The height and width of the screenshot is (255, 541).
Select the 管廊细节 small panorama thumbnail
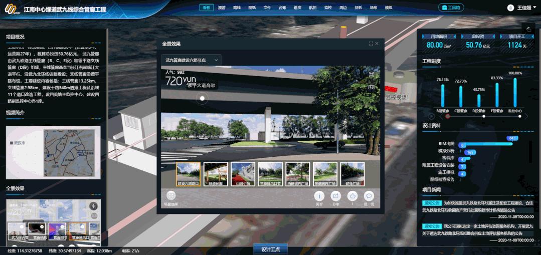coord(58,231)
